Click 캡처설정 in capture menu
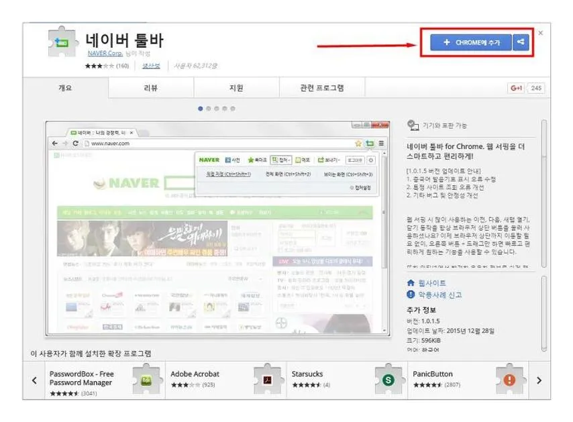The image size is (573, 422). pyautogui.click(x=360, y=187)
